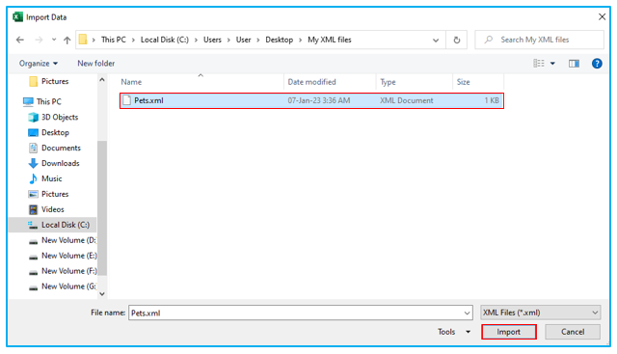Screen dimensions: 617x354
Task: Open New Volume (F:) drive
Action: tap(63, 271)
